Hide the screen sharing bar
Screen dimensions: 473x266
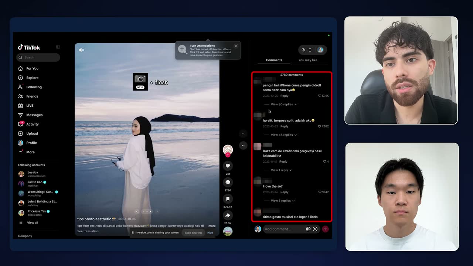(x=210, y=233)
